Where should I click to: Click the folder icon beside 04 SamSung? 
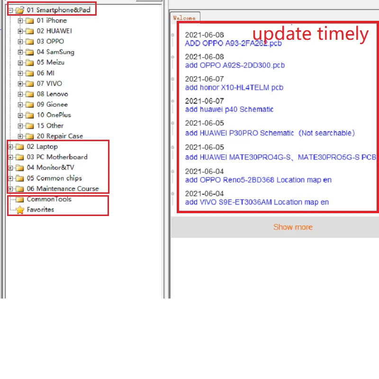(29, 52)
